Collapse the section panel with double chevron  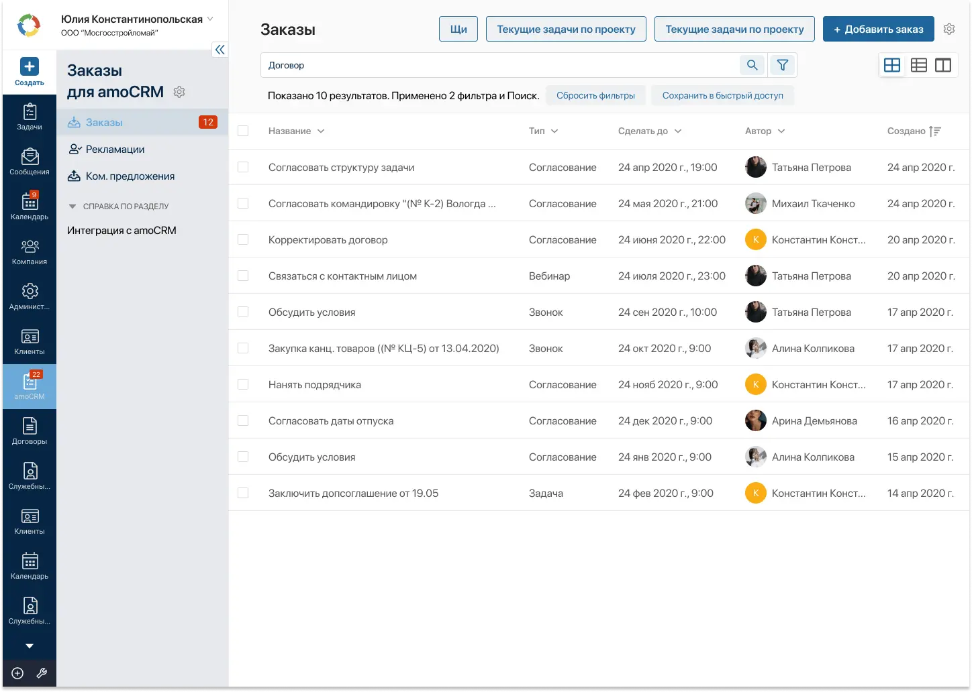220,50
